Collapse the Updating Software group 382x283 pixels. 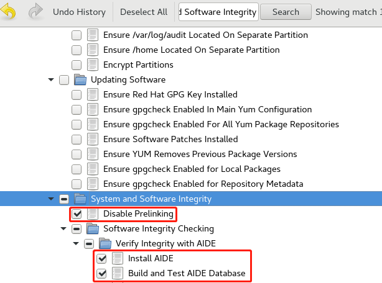tap(51, 79)
